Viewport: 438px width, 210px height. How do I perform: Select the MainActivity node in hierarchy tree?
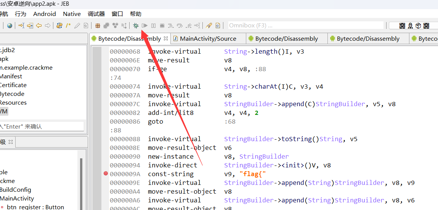pyautogui.click(x=17, y=198)
